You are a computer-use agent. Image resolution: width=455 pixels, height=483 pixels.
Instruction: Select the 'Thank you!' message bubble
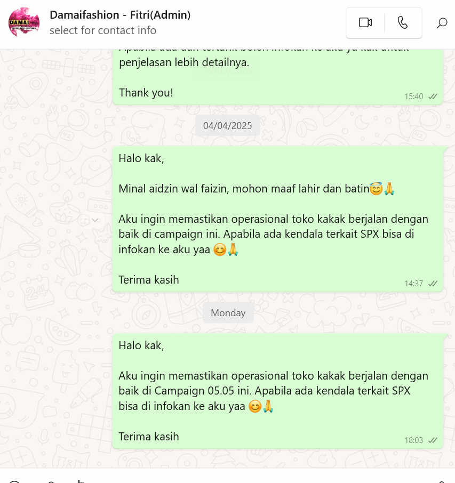click(x=277, y=77)
